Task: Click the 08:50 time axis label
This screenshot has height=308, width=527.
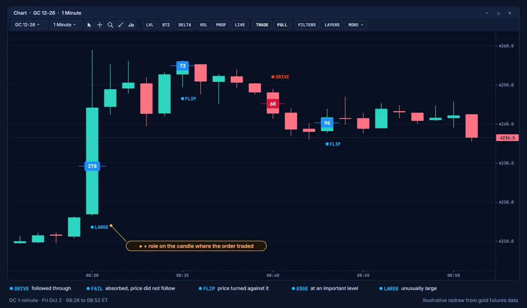Action: (x=454, y=275)
